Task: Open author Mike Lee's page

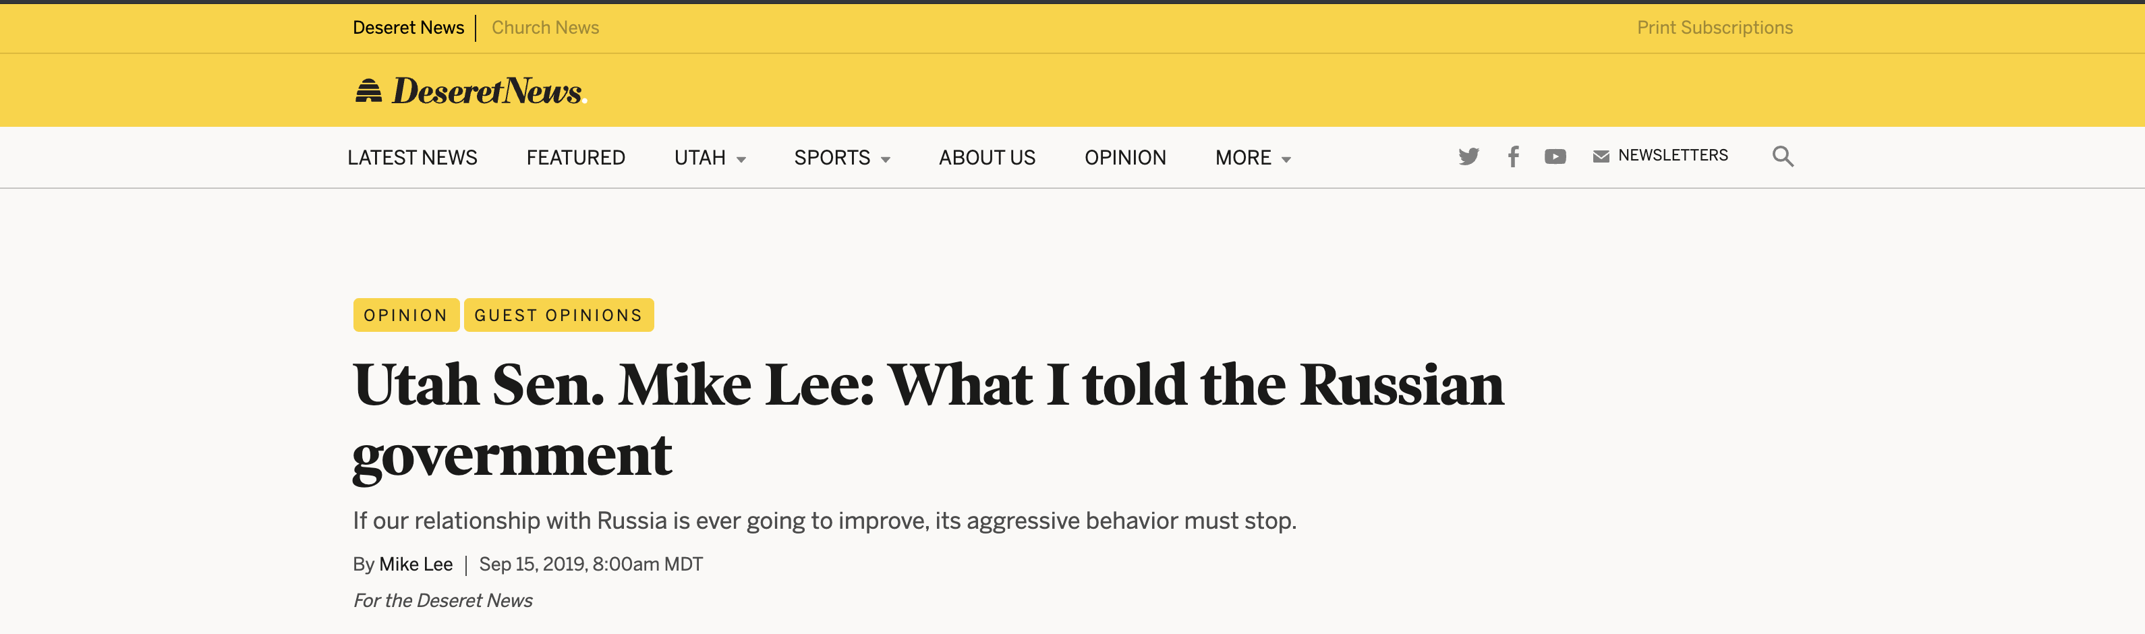Action: click(416, 564)
